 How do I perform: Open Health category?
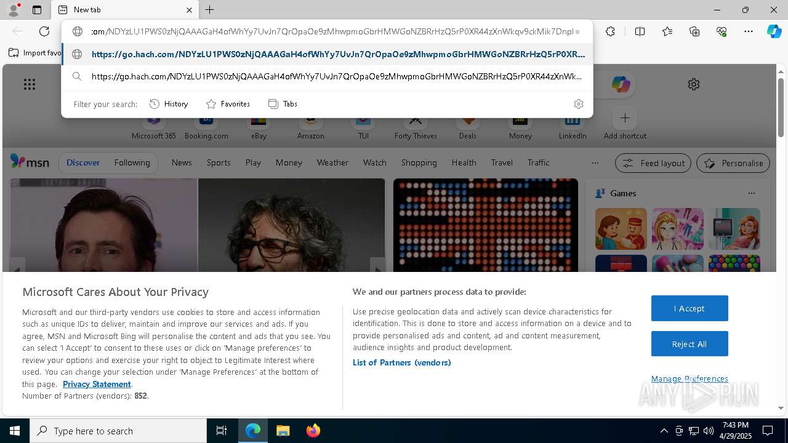pyautogui.click(x=464, y=162)
